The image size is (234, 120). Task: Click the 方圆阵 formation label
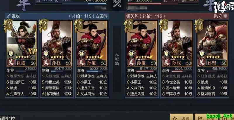click(x=101, y=16)
